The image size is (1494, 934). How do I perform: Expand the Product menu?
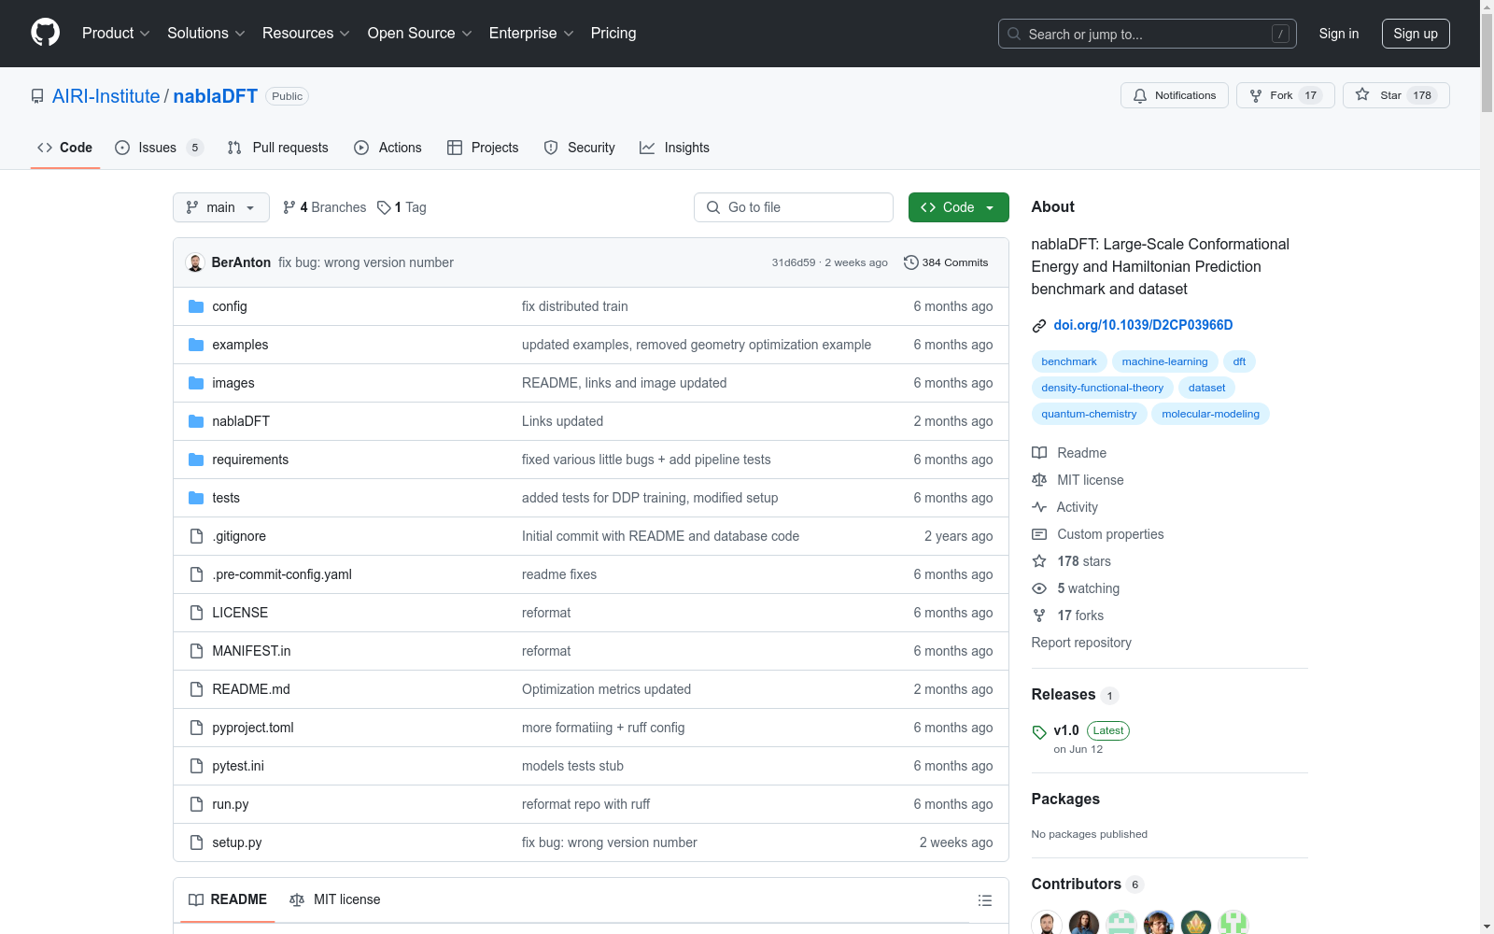(116, 33)
